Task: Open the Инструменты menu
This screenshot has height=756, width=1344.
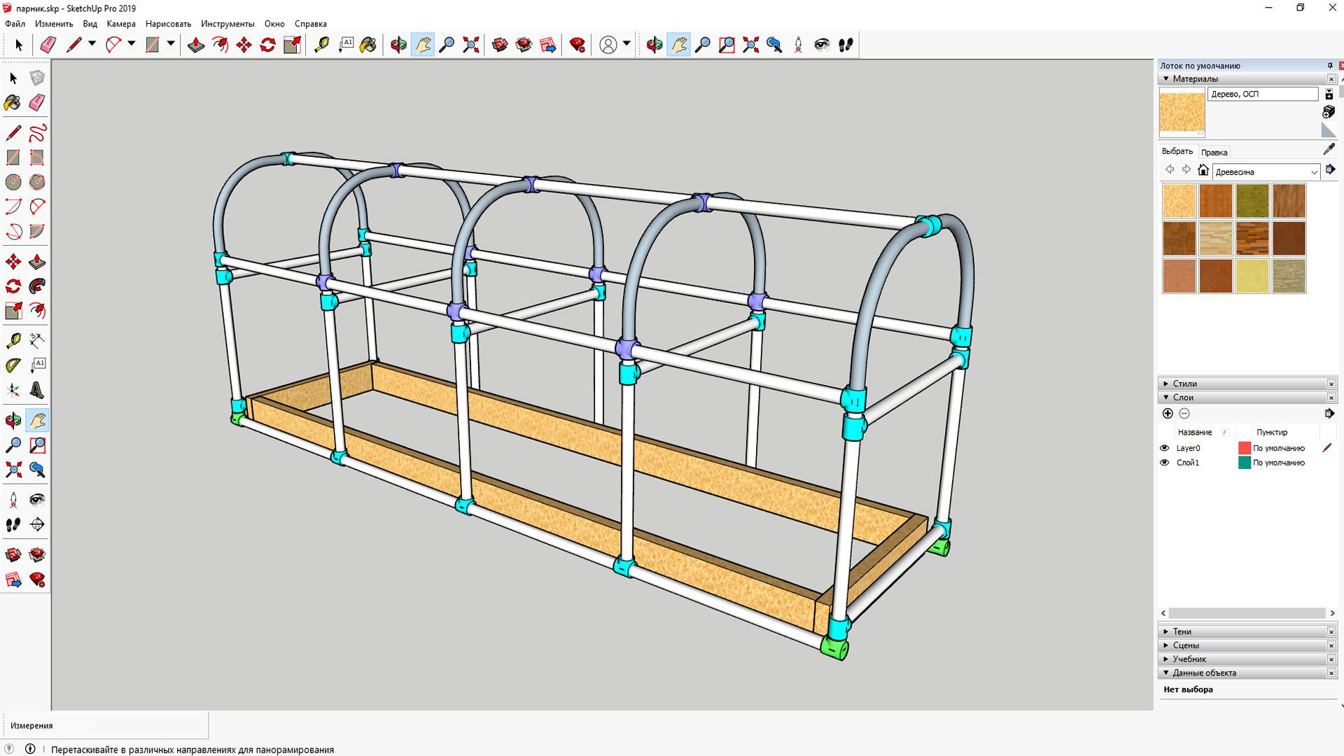Action: [227, 24]
